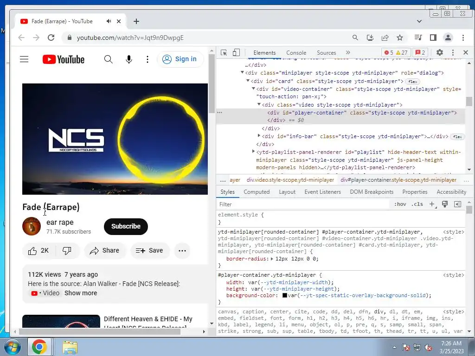Expand the info-bar div node
The image size is (475, 356).
click(x=259, y=136)
